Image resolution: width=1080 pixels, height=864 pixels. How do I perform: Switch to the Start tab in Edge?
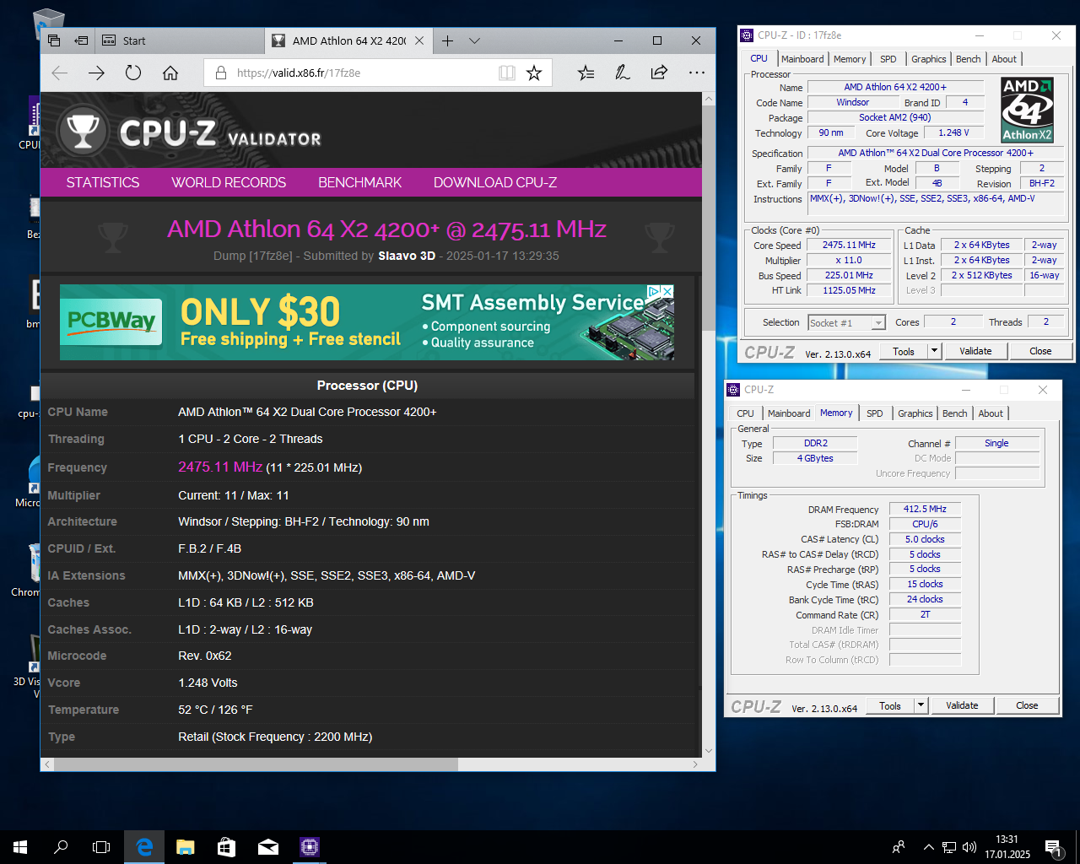[x=181, y=40]
